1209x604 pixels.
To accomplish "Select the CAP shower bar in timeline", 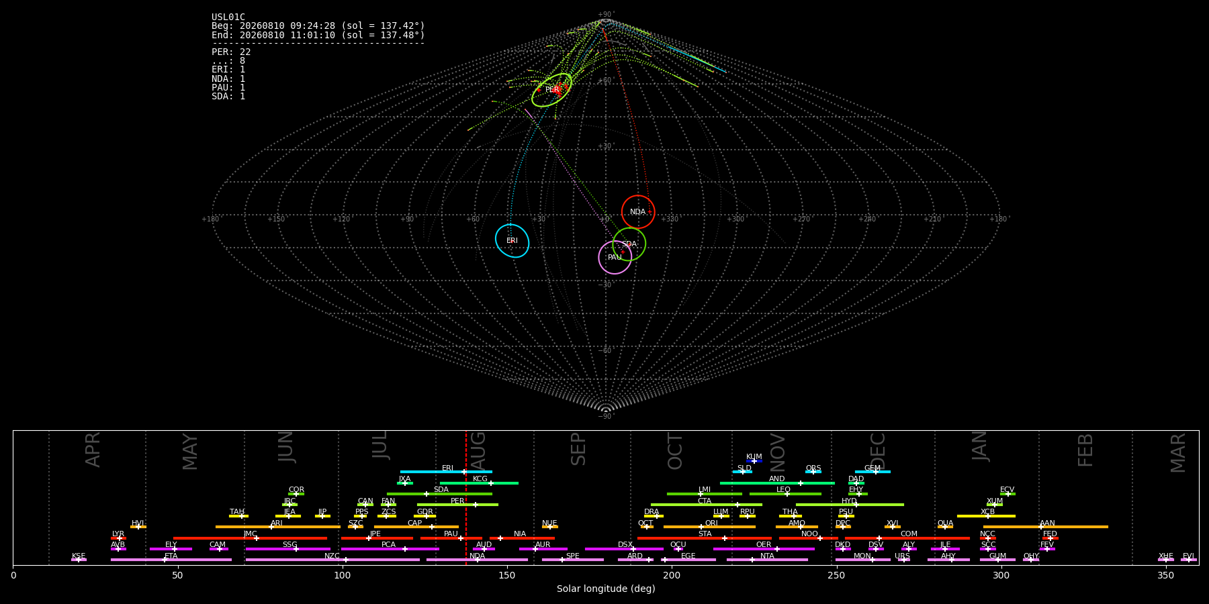I will (416, 527).
